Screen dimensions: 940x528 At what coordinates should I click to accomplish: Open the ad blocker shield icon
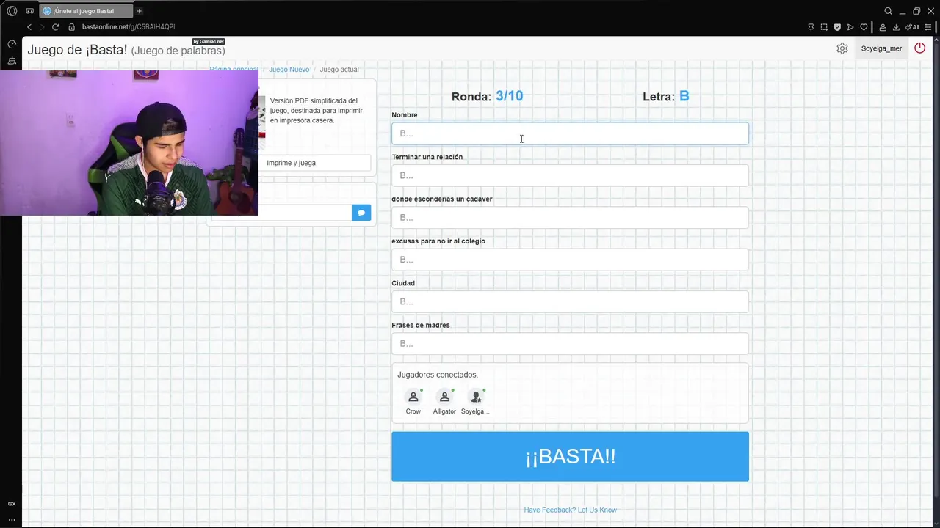837,27
